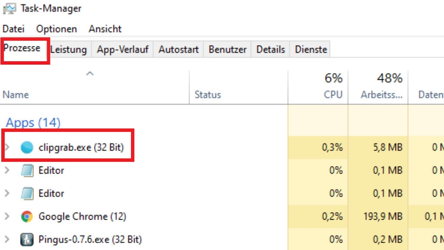This screenshot has width=444, height=250.
Task: Open the Datei menu
Action: click(13, 29)
